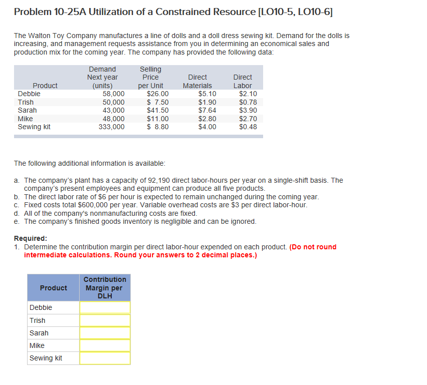Click Trish's selling price of $7.50

coord(151,102)
